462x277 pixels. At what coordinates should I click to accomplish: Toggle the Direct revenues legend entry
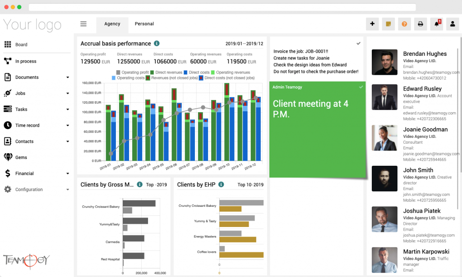coord(166,73)
